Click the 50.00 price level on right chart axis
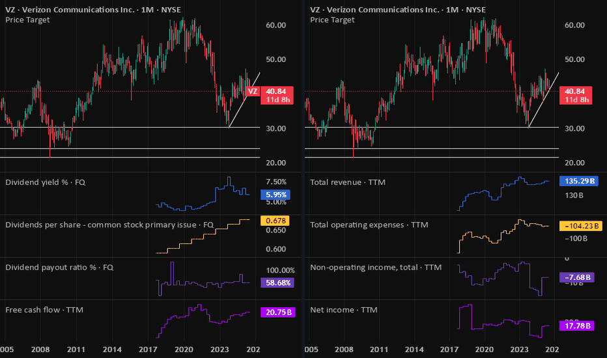This screenshot has width=607, height=358. [574, 60]
